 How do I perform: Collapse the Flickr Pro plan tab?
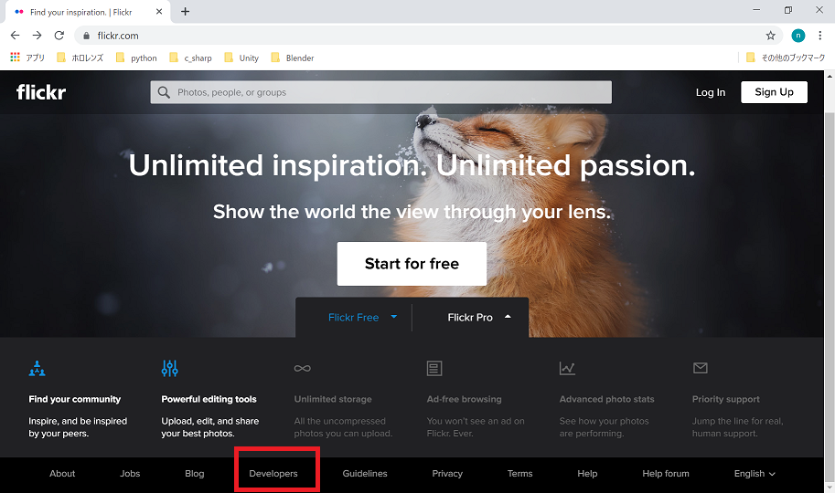tap(479, 318)
